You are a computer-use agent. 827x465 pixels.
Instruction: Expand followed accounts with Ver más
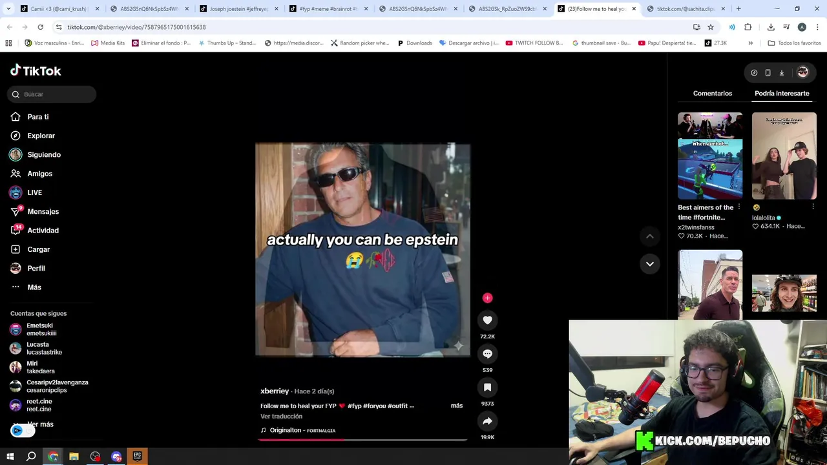click(40, 424)
